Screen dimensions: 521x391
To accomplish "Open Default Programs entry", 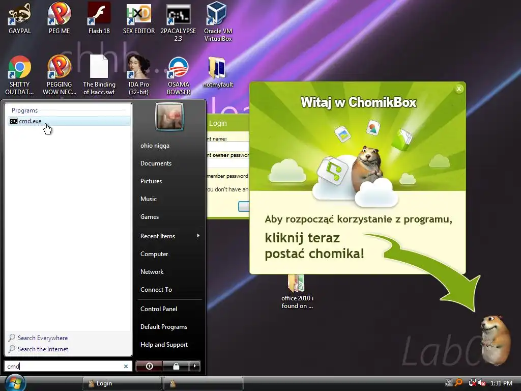I will pyautogui.click(x=164, y=327).
